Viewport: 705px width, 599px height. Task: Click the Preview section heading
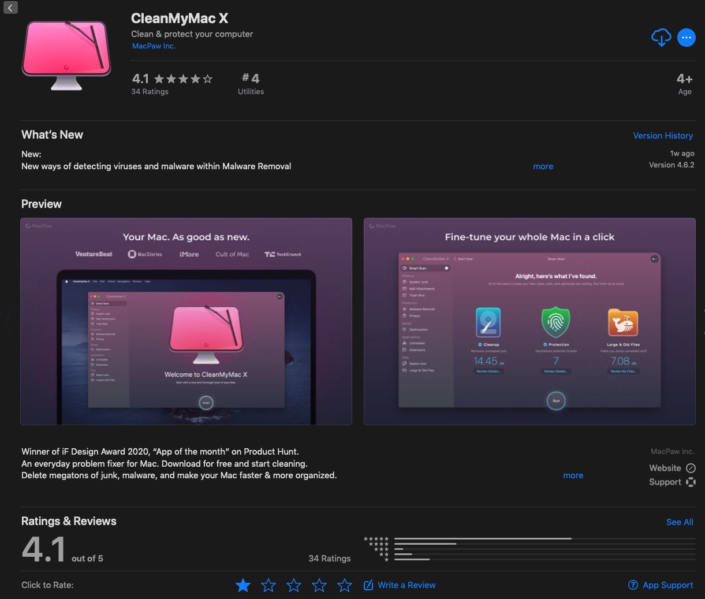point(42,204)
